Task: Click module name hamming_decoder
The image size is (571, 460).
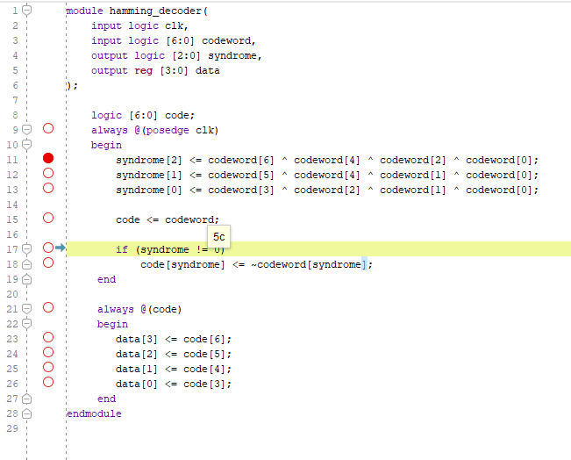Action: [155, 11]
